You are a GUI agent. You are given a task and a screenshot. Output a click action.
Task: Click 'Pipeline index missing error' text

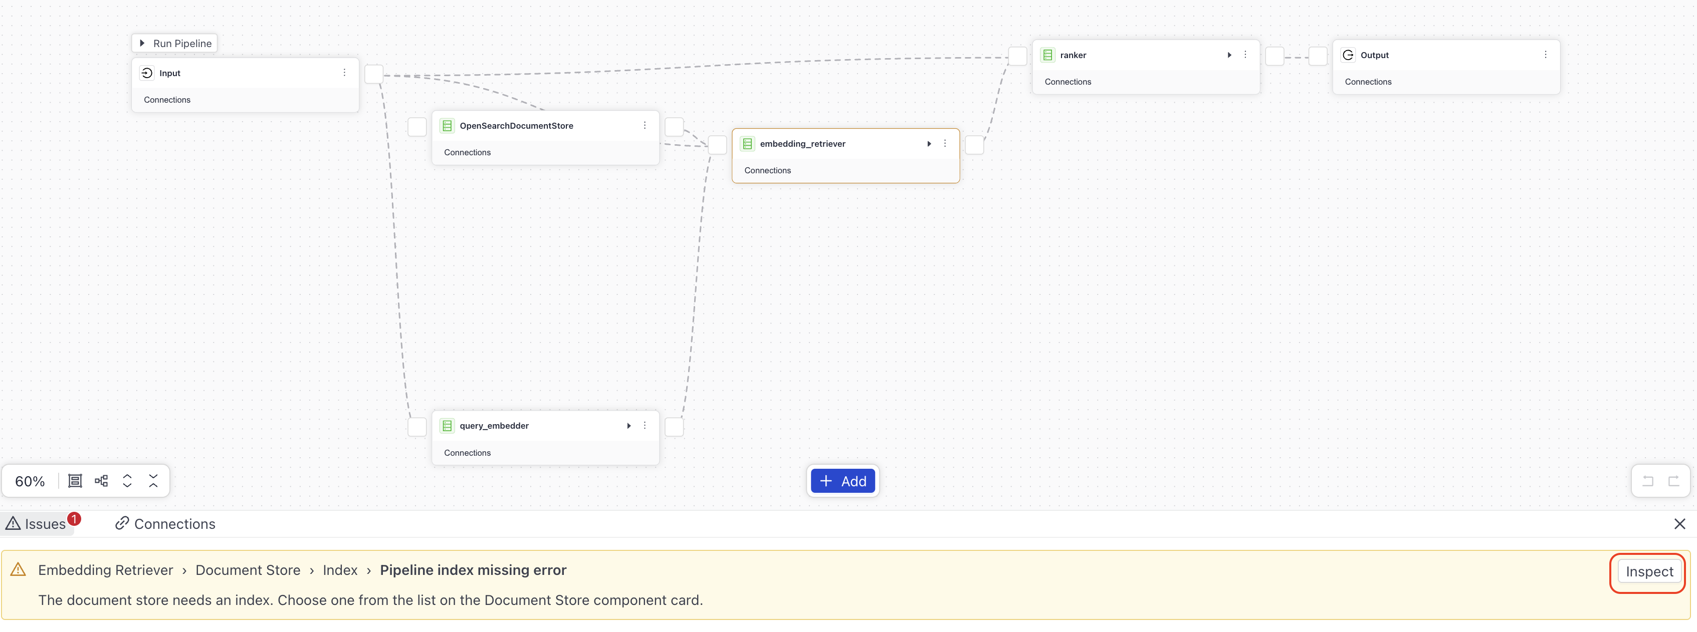click(x=473, y=570)
